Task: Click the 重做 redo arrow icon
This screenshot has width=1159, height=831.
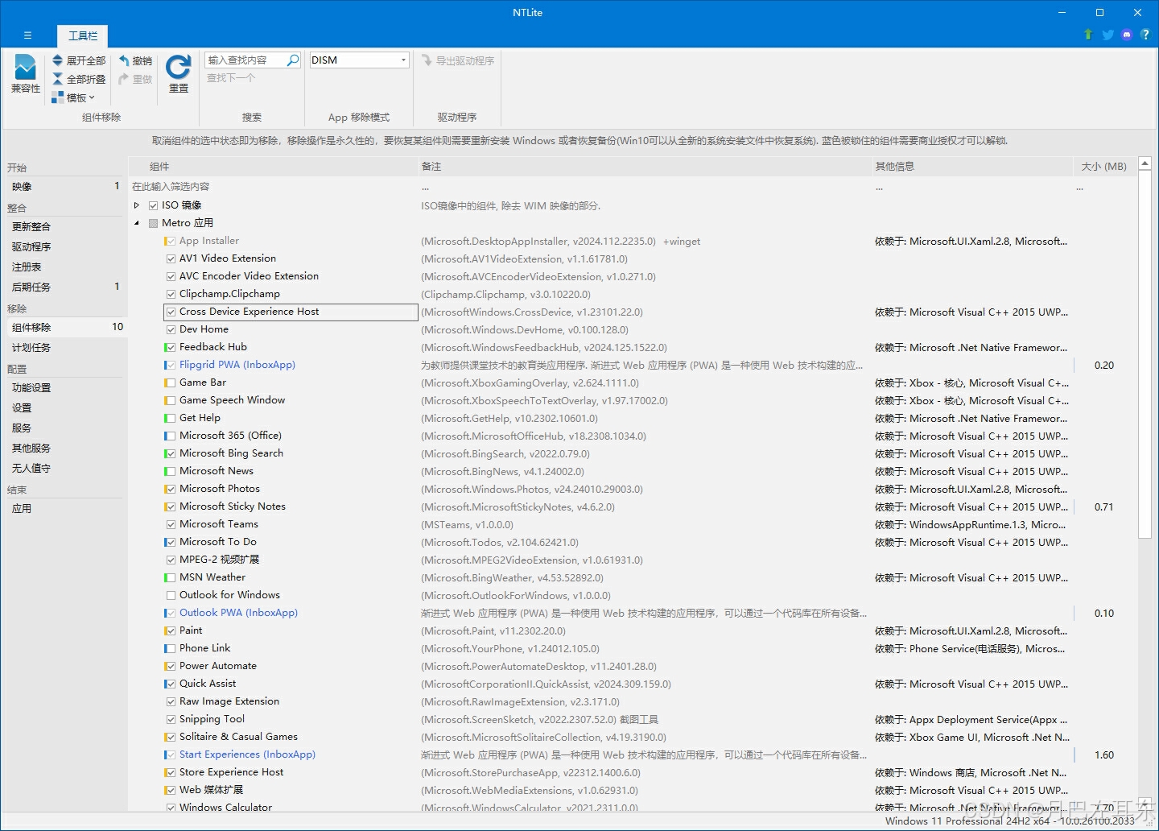Action: [124, 79]
